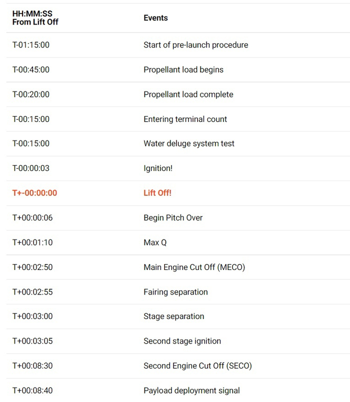Click the T+00:02:55 time cell
The image size is (350, 402).
point(32,292)
